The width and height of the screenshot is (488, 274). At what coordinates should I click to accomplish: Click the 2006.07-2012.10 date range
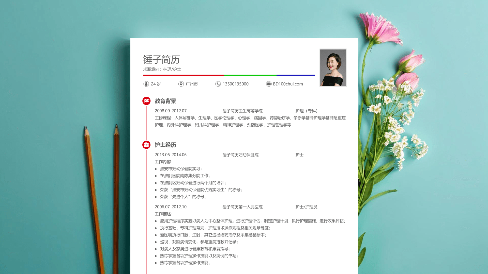(171, 207)
